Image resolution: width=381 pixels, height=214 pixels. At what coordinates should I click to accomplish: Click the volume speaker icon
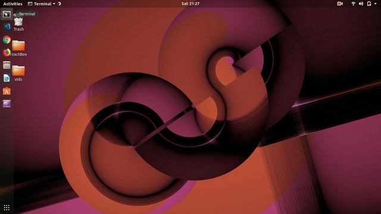(361, 4)
